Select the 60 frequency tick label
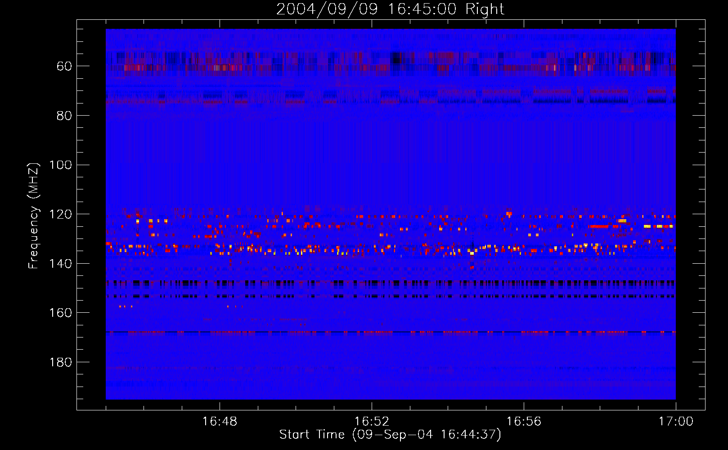 (64, 67)
